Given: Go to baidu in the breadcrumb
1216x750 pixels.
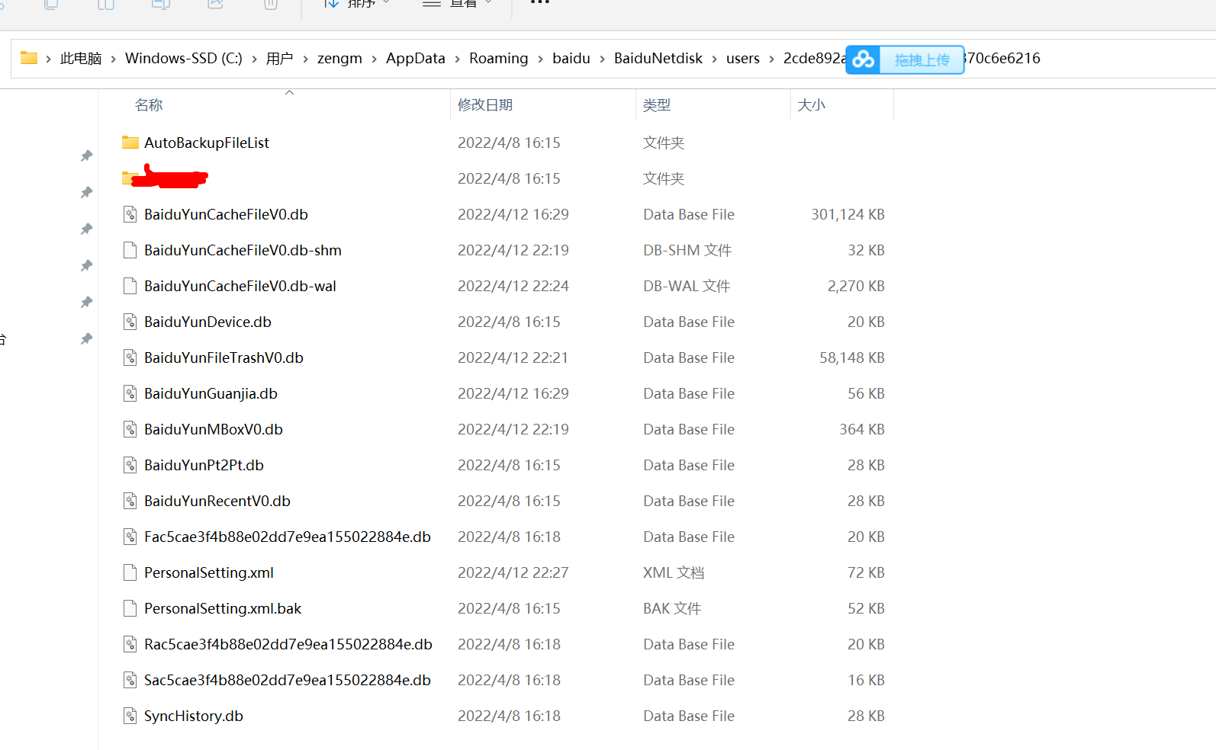Looking at the screenshot, I should pyautogui.click(x=571, y=59).
